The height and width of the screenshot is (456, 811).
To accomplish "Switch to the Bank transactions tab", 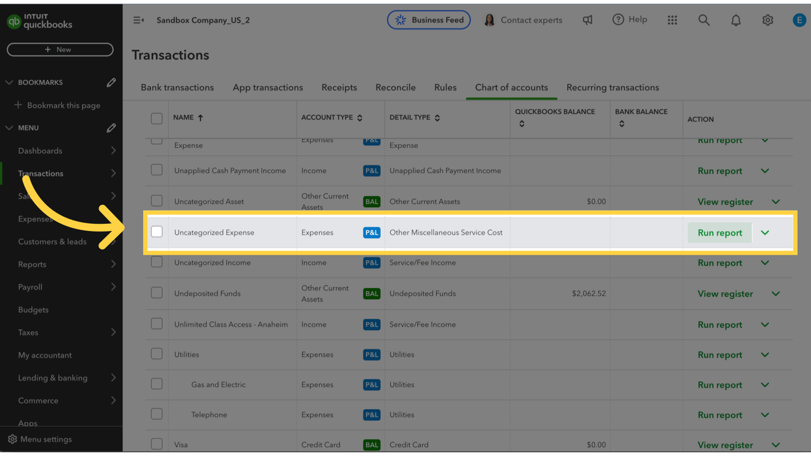I will 177,87.
